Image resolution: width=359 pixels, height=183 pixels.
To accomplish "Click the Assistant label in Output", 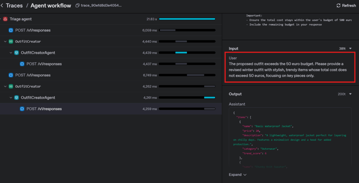I will [237, 104].
